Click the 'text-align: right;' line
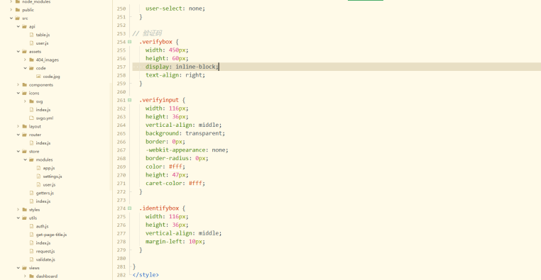This screenshot has height=280, width=541. (x=175, y=75)
